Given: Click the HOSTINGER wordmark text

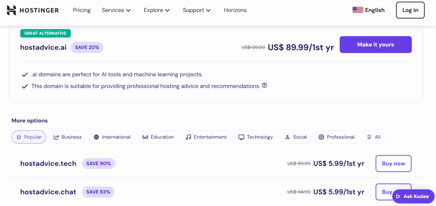Looking at the screenshot, I should 39,10.
